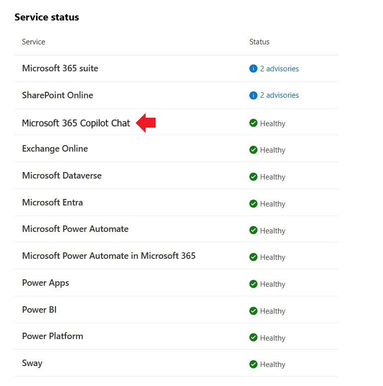Click Healthy status text for Power Apps
Viewport: 383px width, 386px height.
(x=273, y=284)
